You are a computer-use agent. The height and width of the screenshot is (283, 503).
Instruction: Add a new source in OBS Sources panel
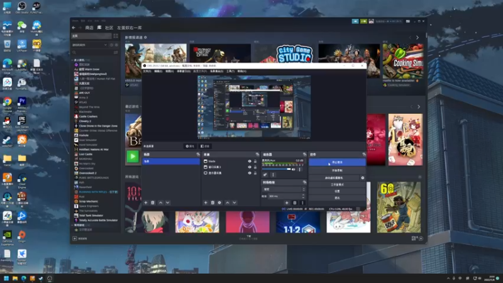click(x=206, y=203)
